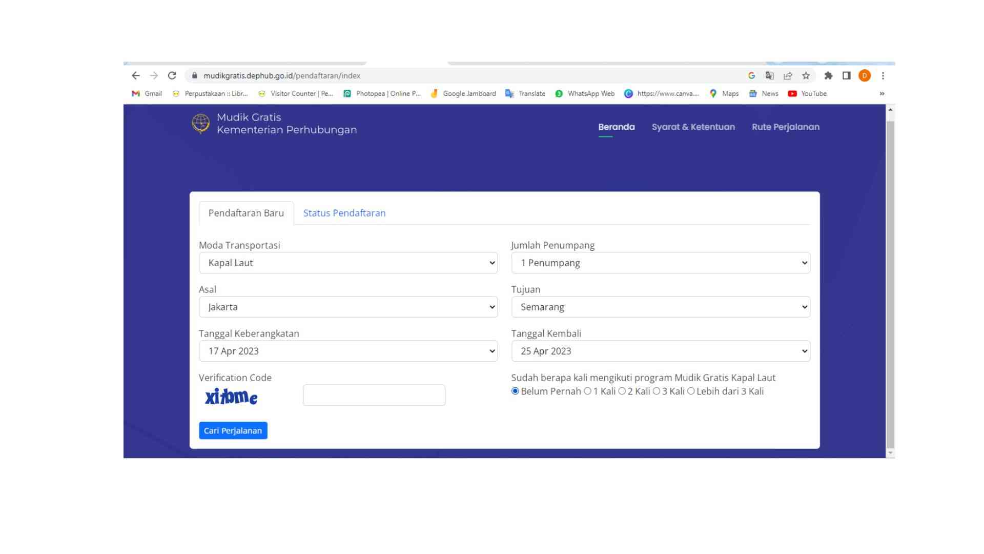This screenshot has height=554, width=984.
Task: Open the browser side panel
Action: (x=846, y=75)
